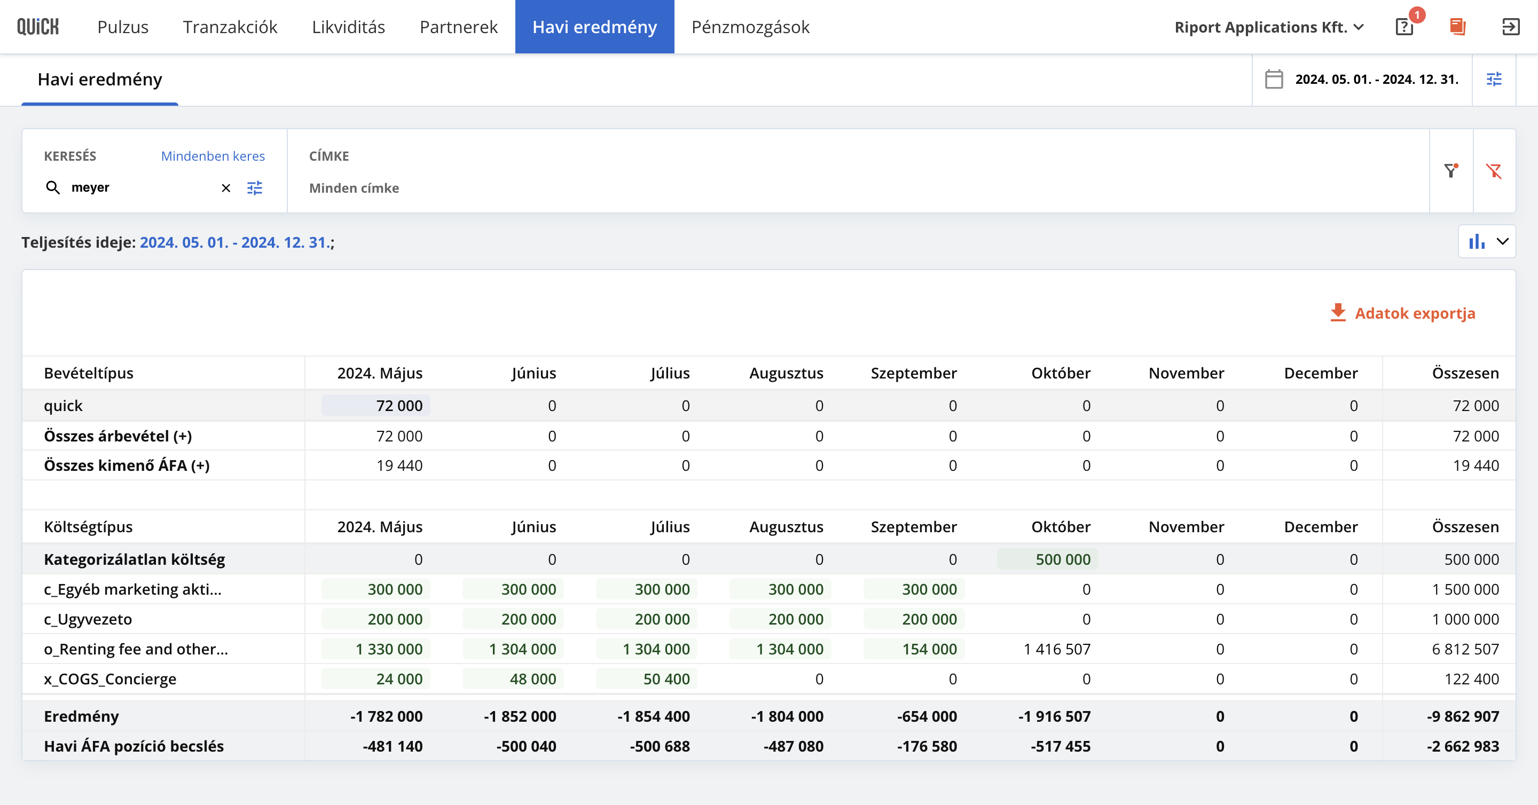
Task: Click Eredmény October value -1 916 507
Action: [1054, 716]
